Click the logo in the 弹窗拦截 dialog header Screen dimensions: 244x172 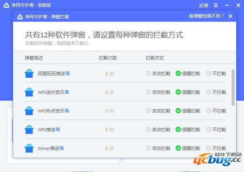coord(20,17)
